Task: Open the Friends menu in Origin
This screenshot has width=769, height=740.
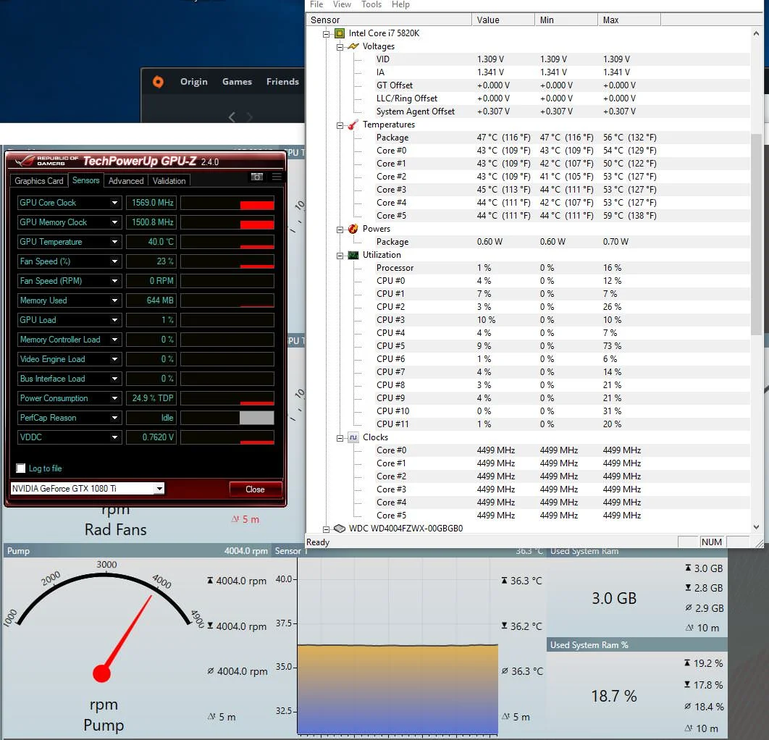Action: pos(282,81)
